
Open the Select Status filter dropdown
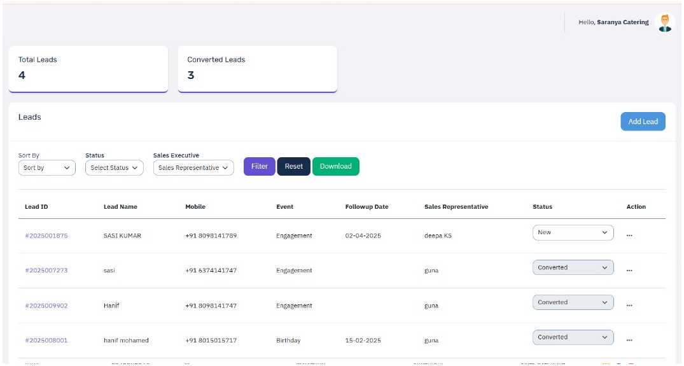tap(115, 168)
